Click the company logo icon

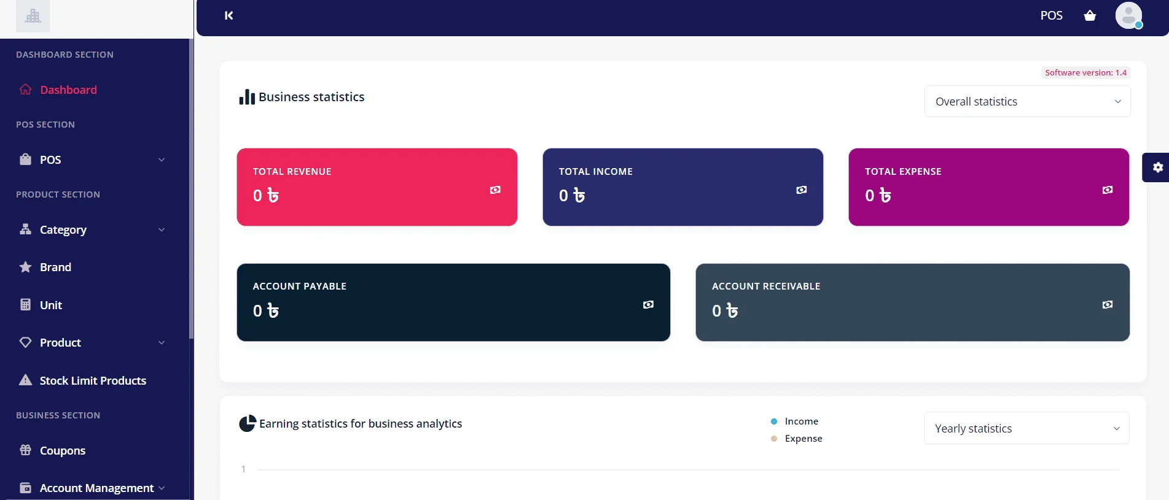tap(33, 16)
